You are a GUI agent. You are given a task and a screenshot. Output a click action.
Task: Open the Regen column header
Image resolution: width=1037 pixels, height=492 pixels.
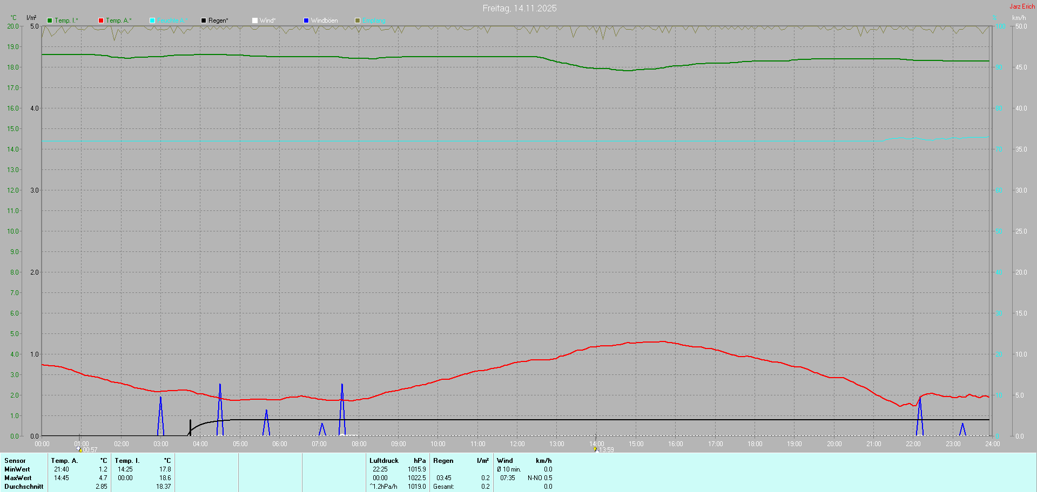(x=443, y=461)
